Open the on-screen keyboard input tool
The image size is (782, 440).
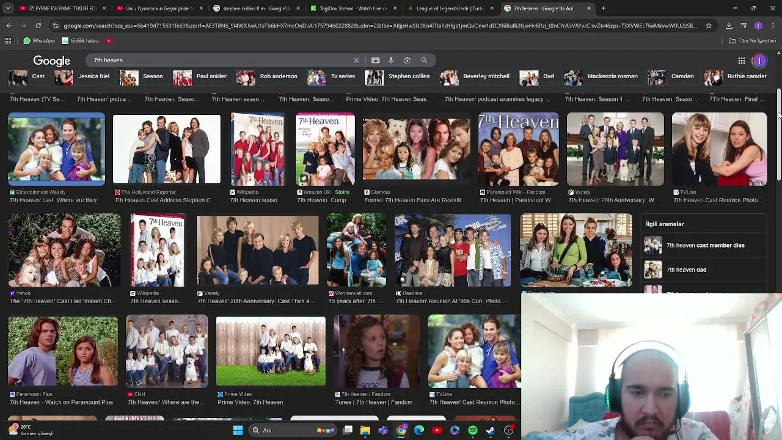pyautogui.click(x=375, y=60)
